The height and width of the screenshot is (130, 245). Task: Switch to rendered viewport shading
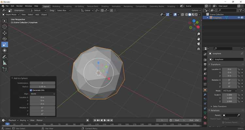click(196, 14)
